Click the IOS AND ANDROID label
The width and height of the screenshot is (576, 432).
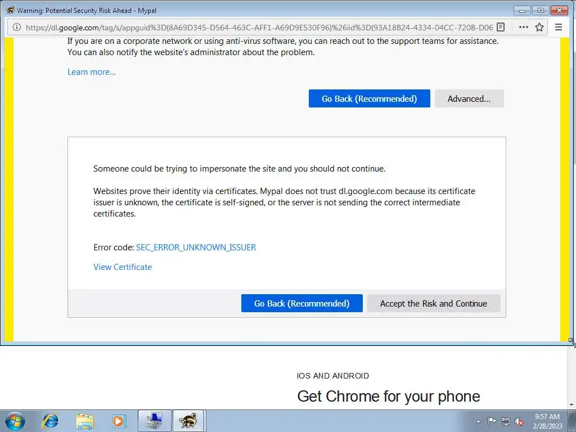pos(333,376)
